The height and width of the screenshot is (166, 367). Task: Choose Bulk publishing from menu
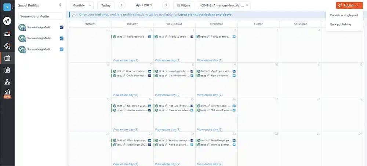click(341, 24)
